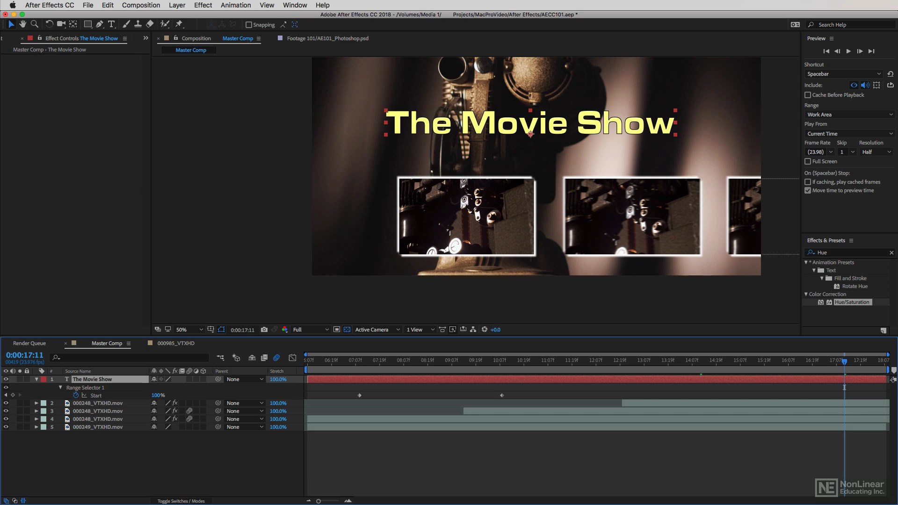Click the Play button in Preview panel
The image size is (898, 505).
coord(848,51)
